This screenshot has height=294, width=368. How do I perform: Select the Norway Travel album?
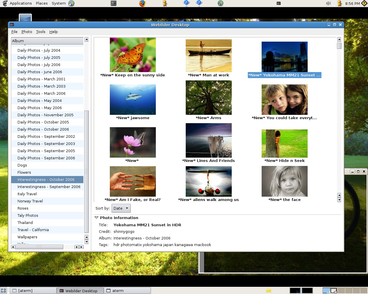click(30, 201)
